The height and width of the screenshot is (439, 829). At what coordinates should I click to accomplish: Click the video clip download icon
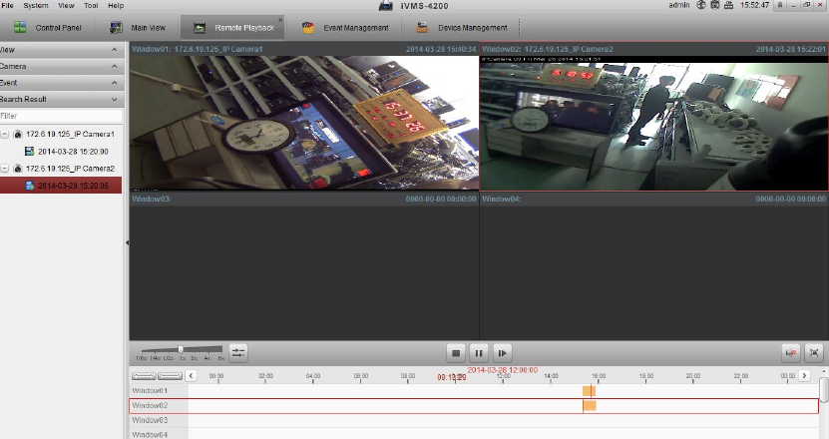[791, 352]
